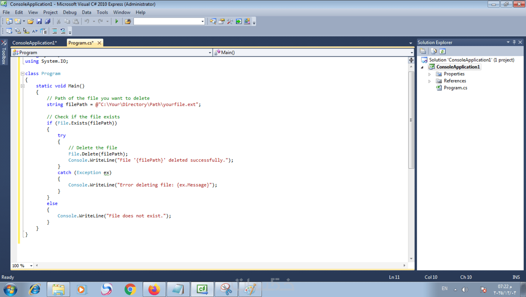The width and height of the screenshot is (526, 297).
Task: Expand the Properties node
Action: point(430,74)
